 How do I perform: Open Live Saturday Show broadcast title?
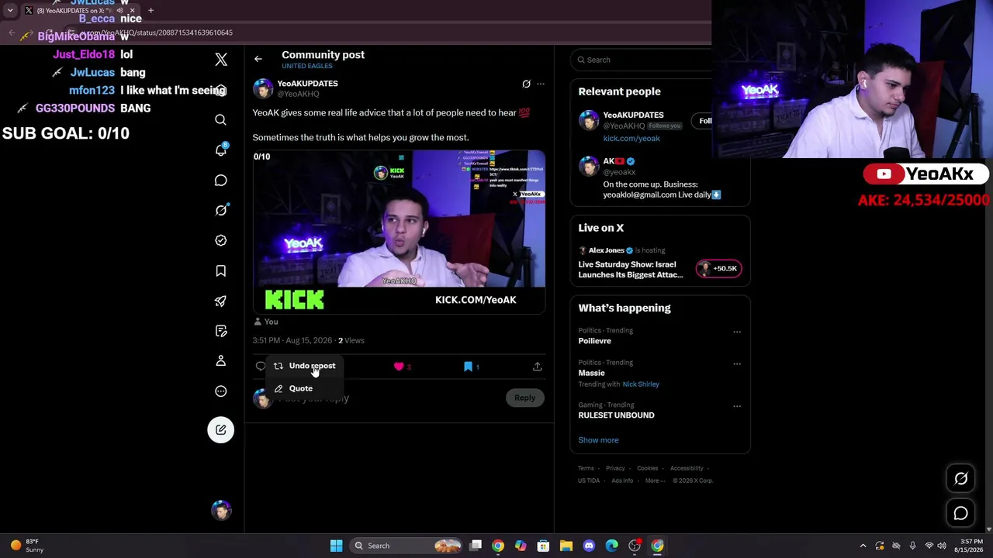click(x=630, y=270)
